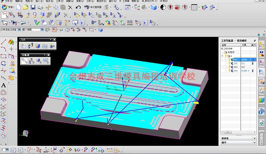This screenshot has width=266, height=154.
Task: Expand the 相依性 panel chevron
Action: pyautogui.click(x=255, y=138)
